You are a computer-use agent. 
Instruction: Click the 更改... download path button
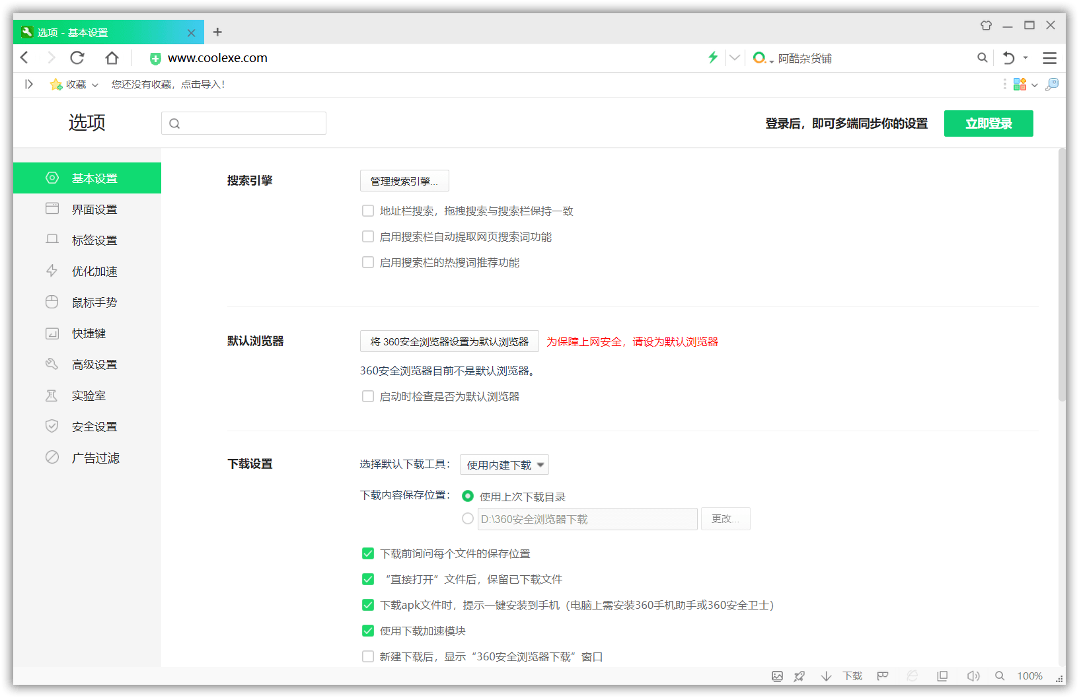726,519
